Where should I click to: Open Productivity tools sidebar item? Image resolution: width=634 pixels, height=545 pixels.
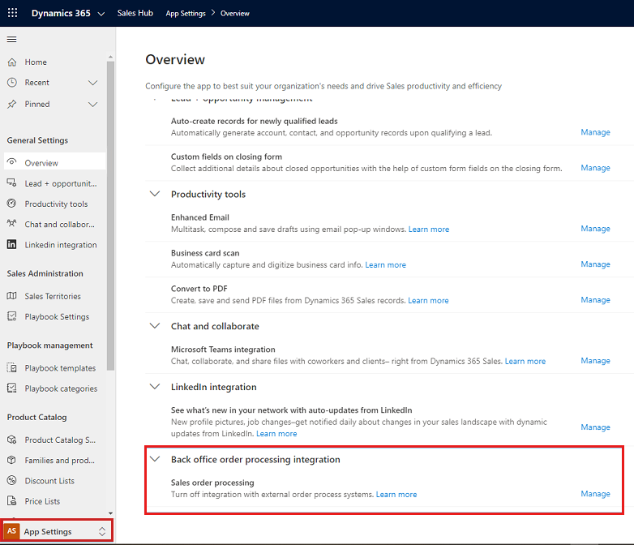coord(55,204)
